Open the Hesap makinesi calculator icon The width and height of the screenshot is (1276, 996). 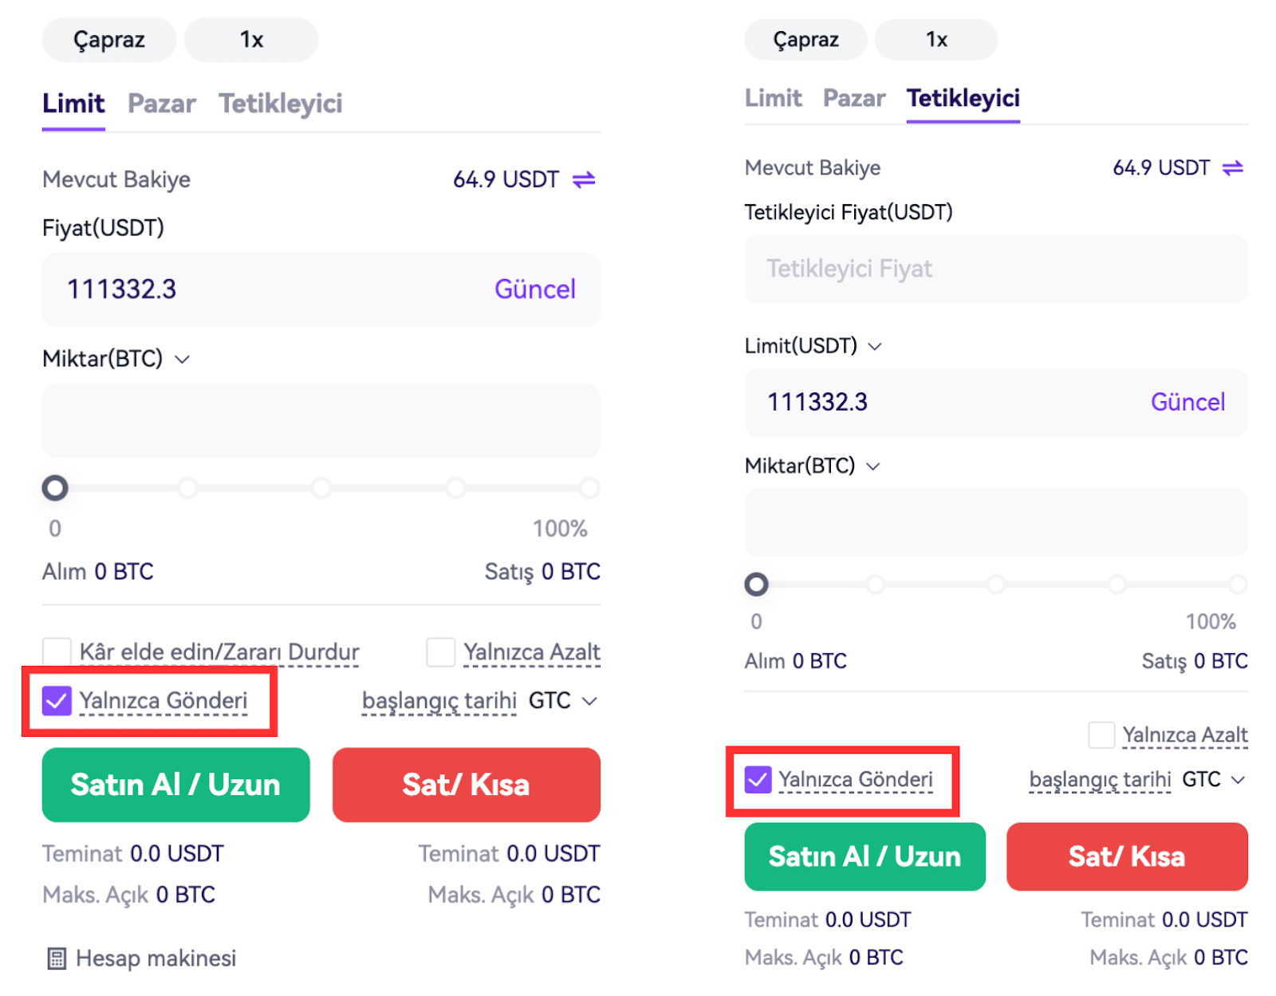(57, 959)
